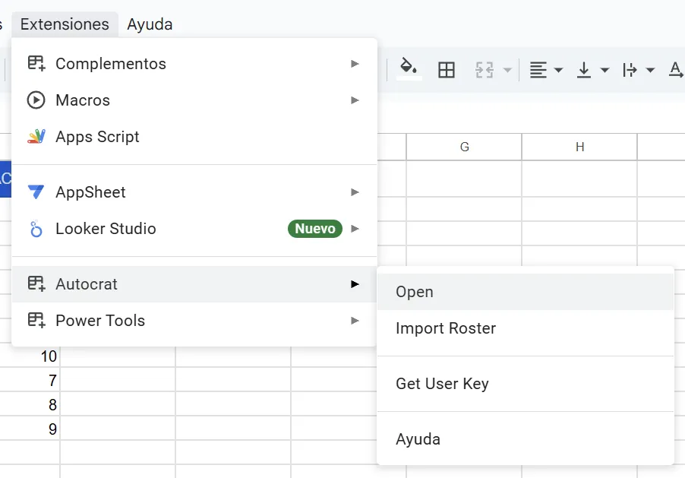Image resolution: width=685 pixels, height=478 pixels.
Task: Select Power Tools menu entry
Action: tap(194, 321)
